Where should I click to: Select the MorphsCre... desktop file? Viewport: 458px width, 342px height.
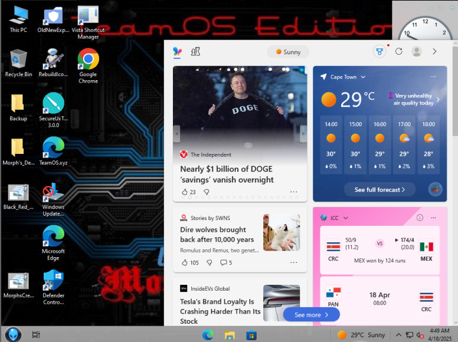(18, 285)
